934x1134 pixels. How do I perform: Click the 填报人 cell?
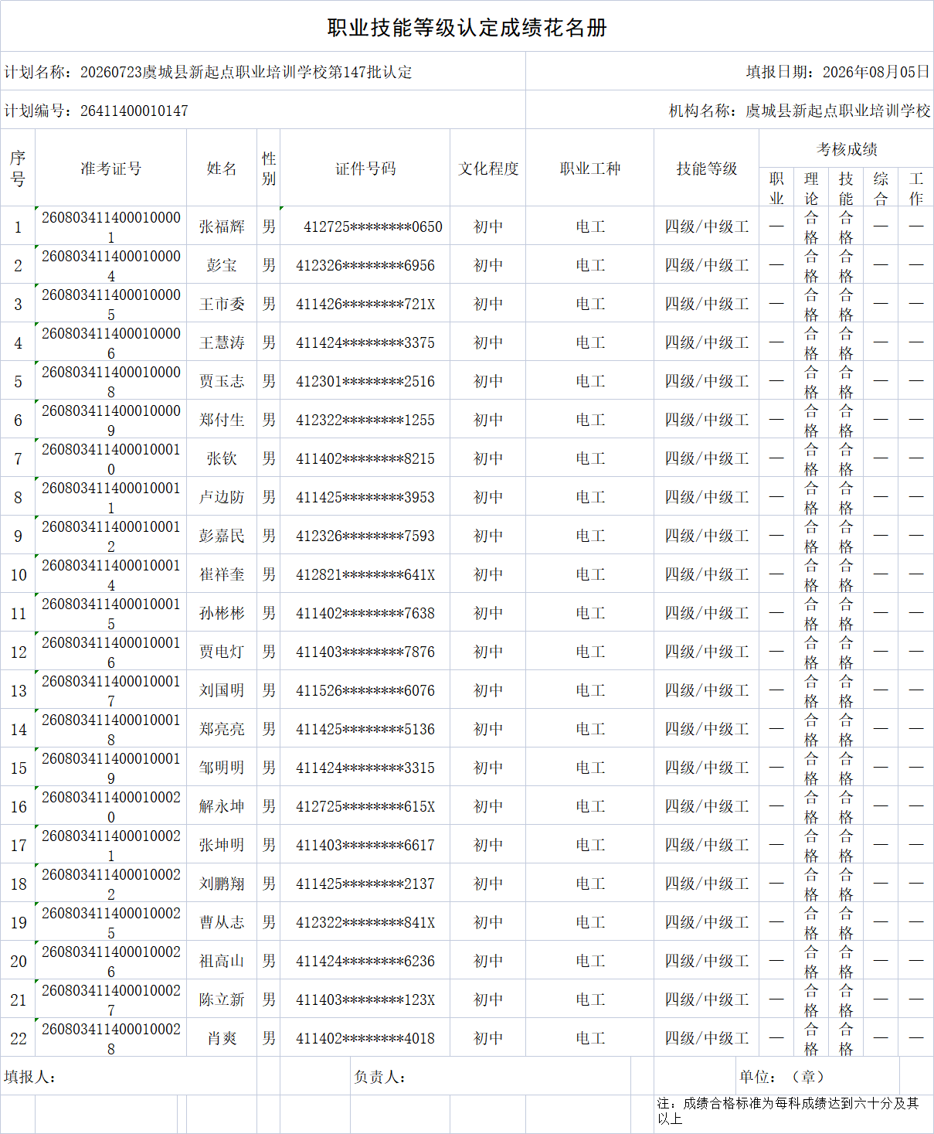coord(128,1076)
